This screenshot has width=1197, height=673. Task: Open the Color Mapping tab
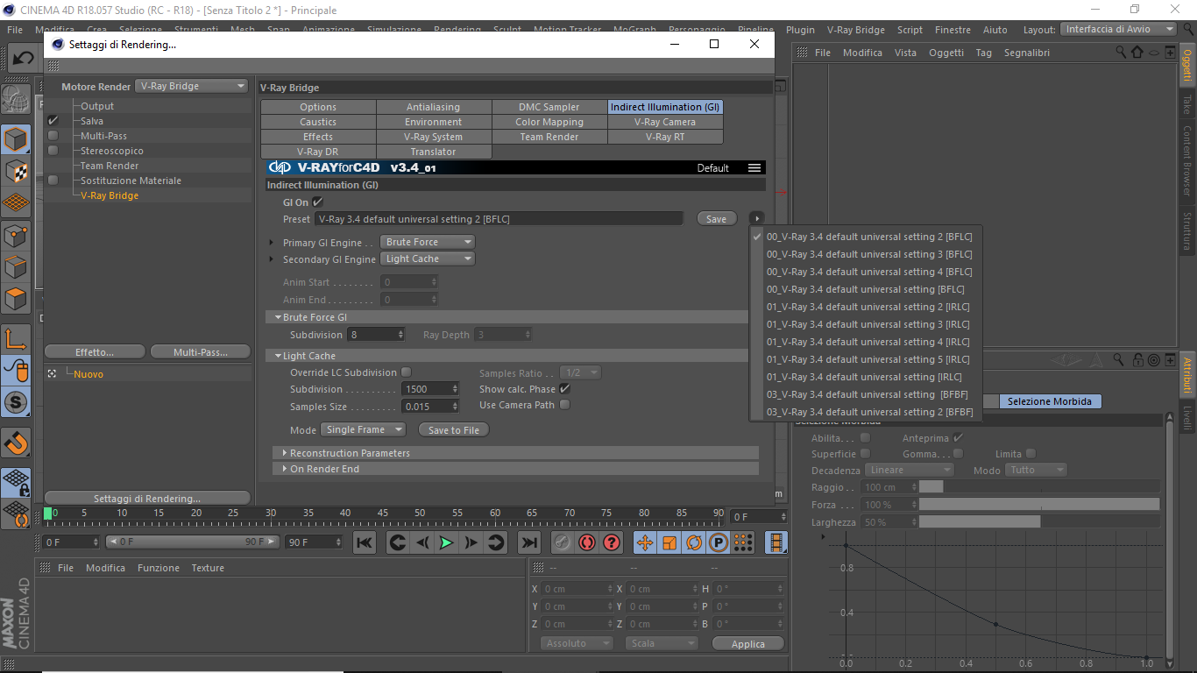[549, 122]
